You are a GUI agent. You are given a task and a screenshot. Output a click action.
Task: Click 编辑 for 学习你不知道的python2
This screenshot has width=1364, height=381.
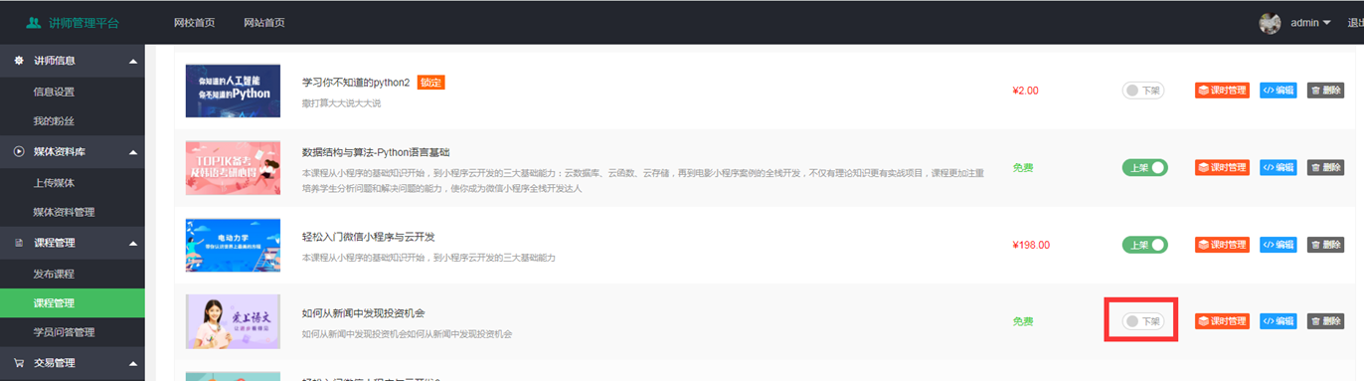click(x=1279, y=91)
